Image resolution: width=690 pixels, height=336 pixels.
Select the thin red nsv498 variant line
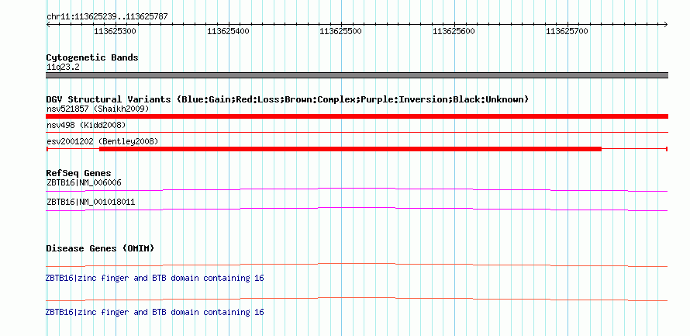coord(357,132)
